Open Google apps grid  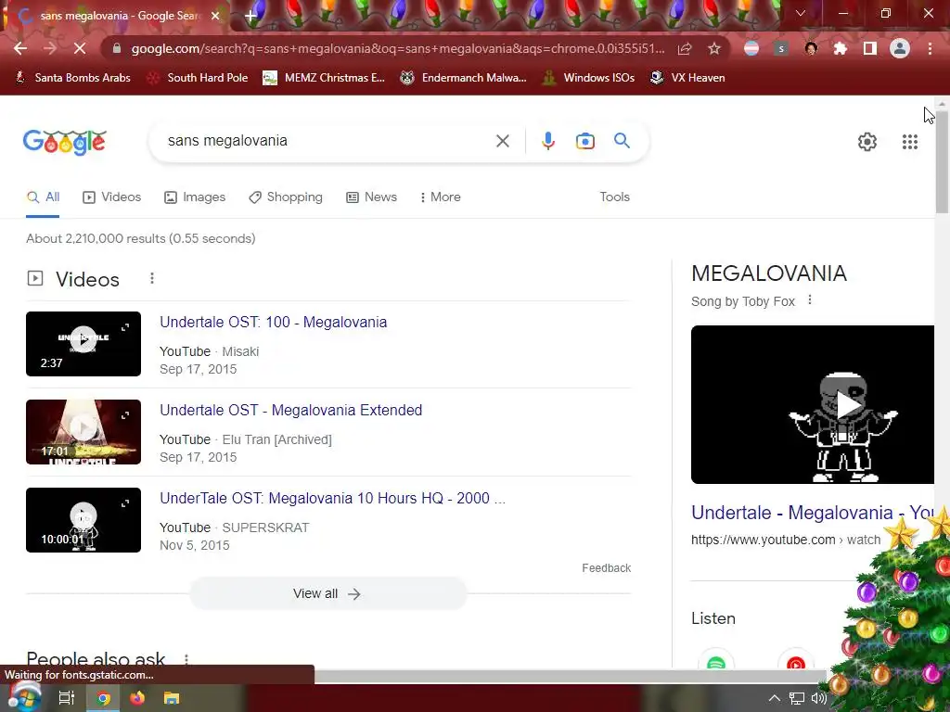pos(909,142)
